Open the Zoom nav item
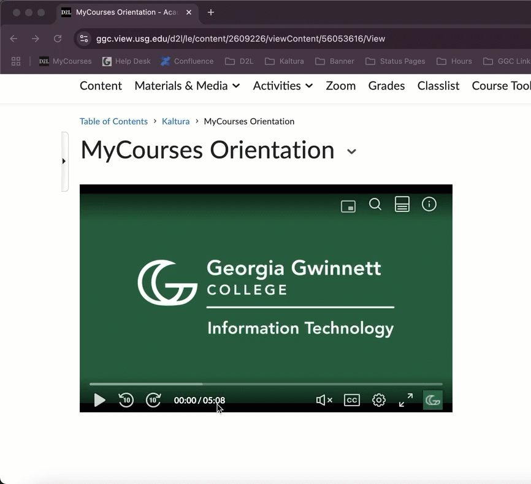This screenshot has width=531, height=484. (x=340, y=86)
